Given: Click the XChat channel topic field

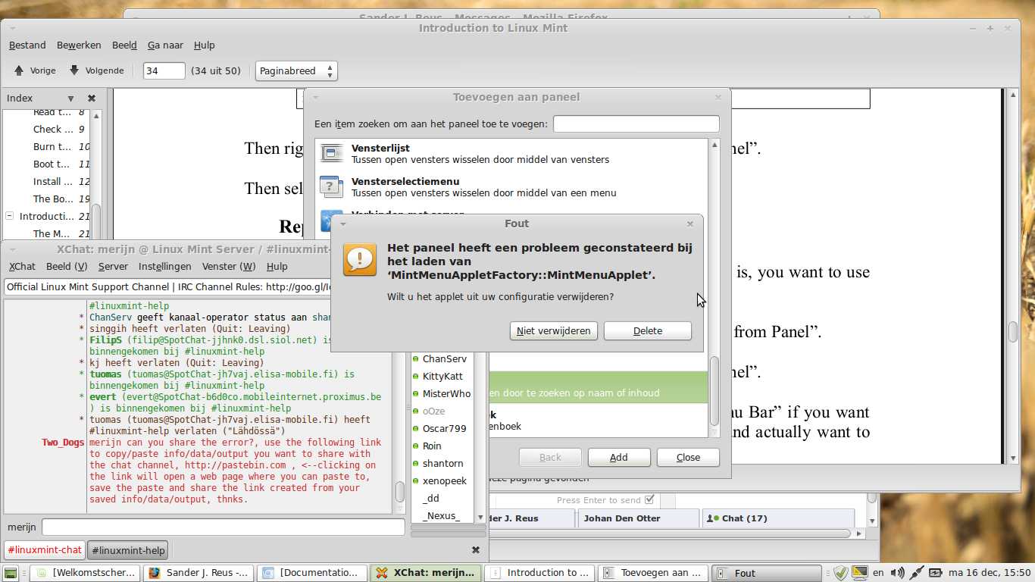Looking at the screenshot, I should 167,287.
